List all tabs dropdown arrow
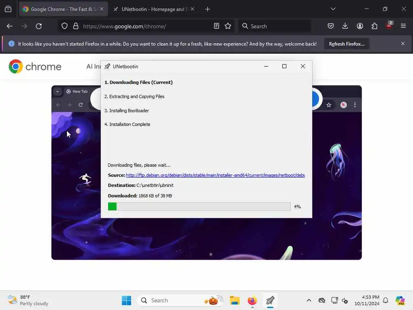This screenshot has width=413, height=310. coord(333,9)
